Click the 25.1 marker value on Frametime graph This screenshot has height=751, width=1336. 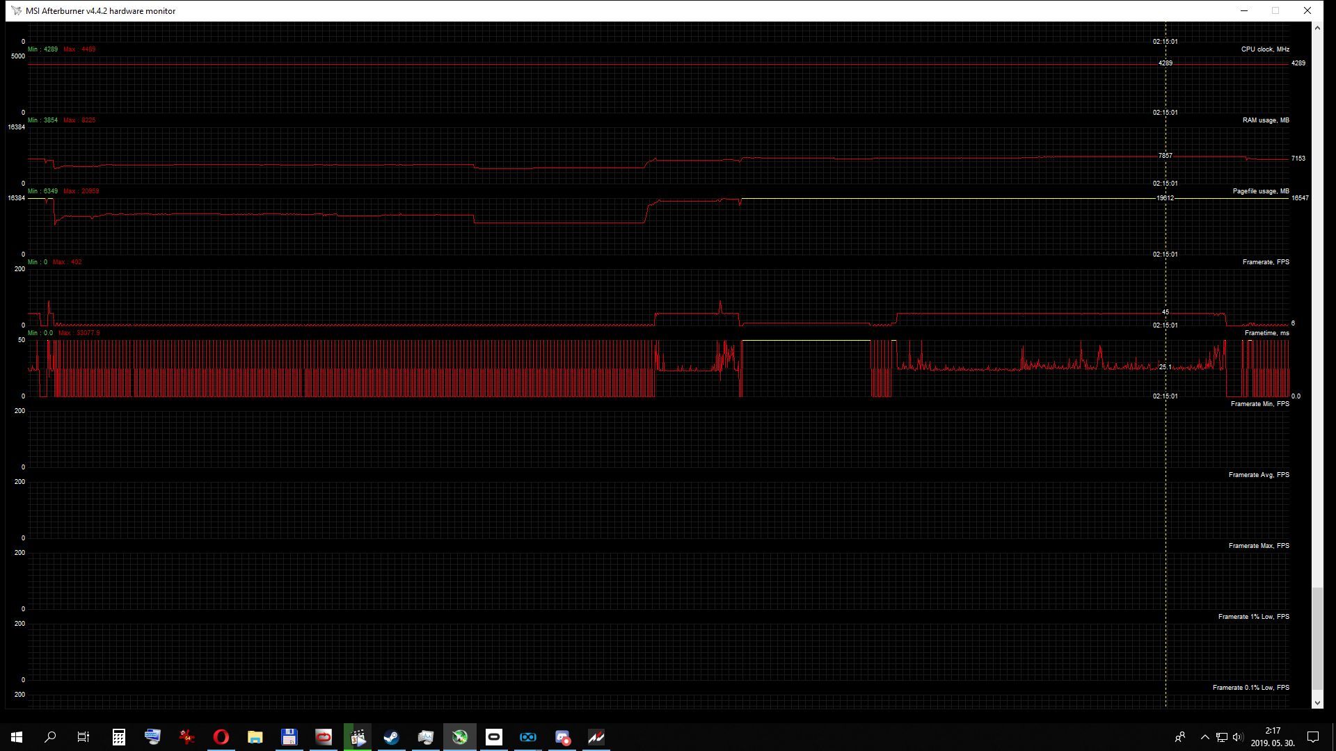[x=1166, y=367]
